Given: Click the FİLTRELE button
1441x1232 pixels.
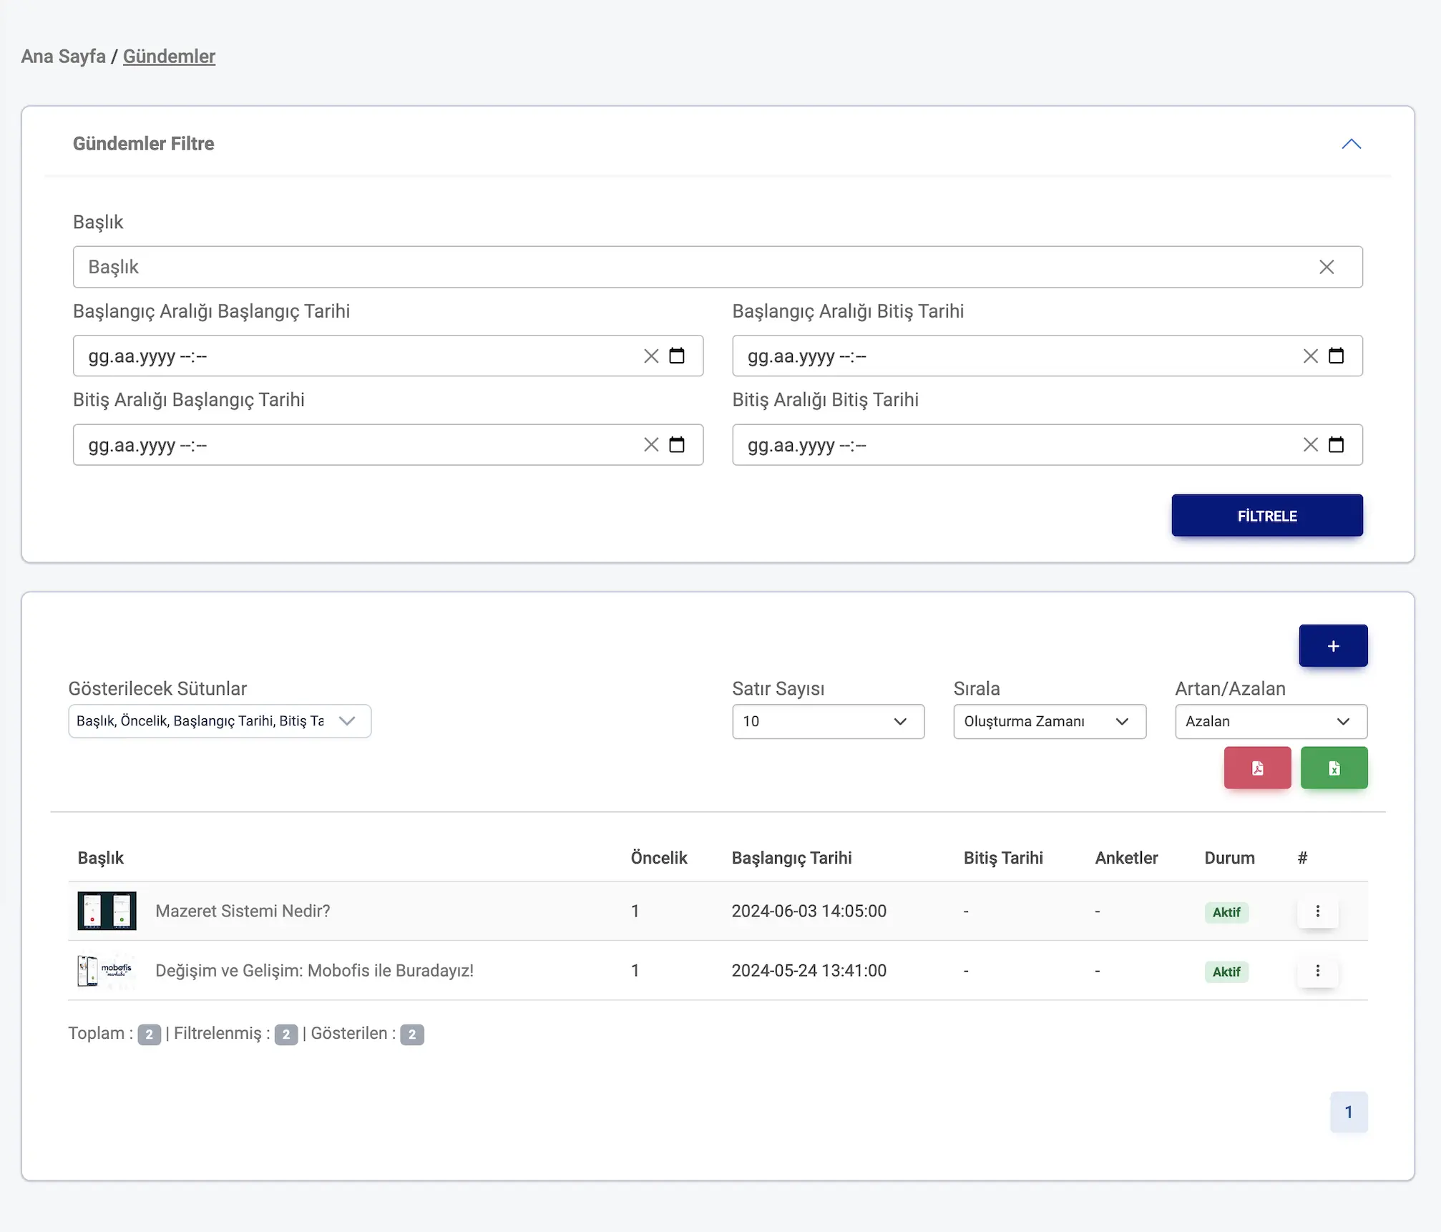Looking at the screenshot, I should click(x=1267, y=515).
